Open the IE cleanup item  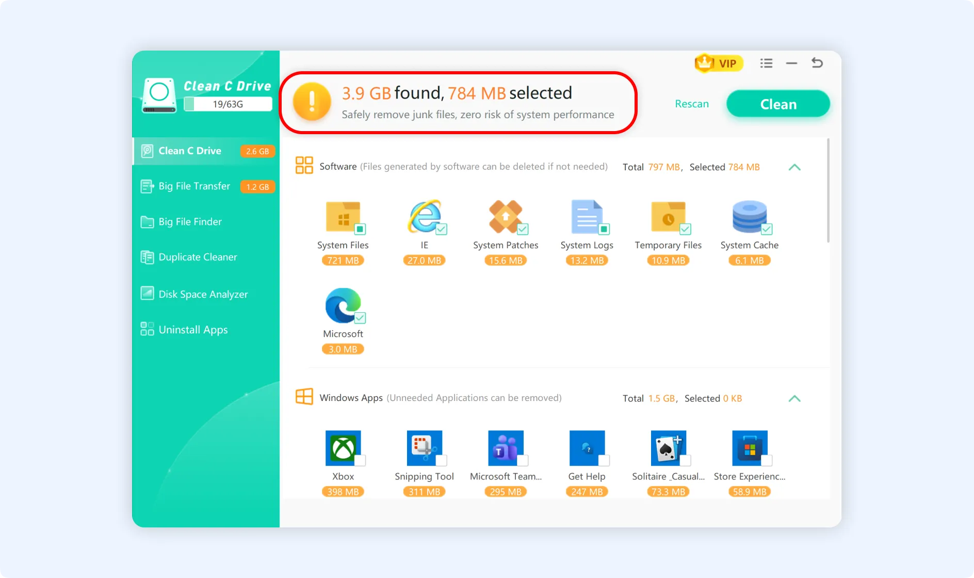[424, 217]
